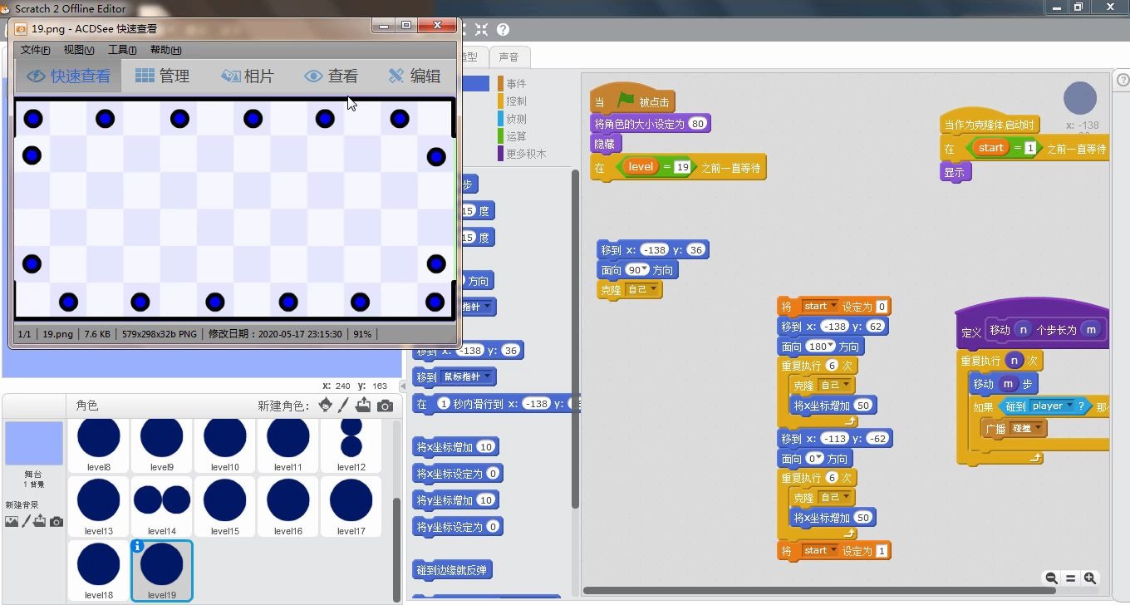Select the level14 sprite thumbnail
Image resolution: width=1130 pixels, height=605 pixels.
[x=161, y=506]
